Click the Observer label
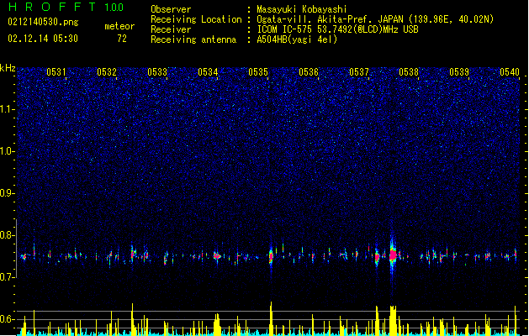The image size is (529, 336). (x=171, y=9)
